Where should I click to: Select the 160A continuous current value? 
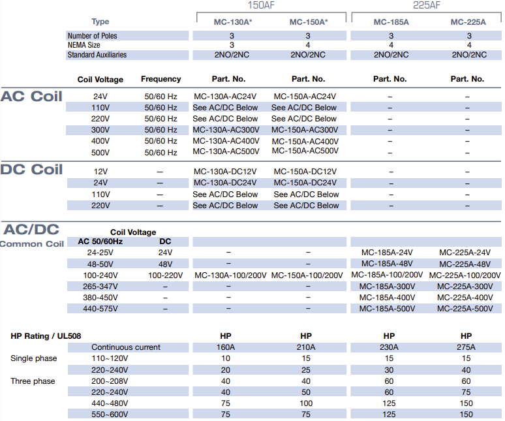coord(226,347)
